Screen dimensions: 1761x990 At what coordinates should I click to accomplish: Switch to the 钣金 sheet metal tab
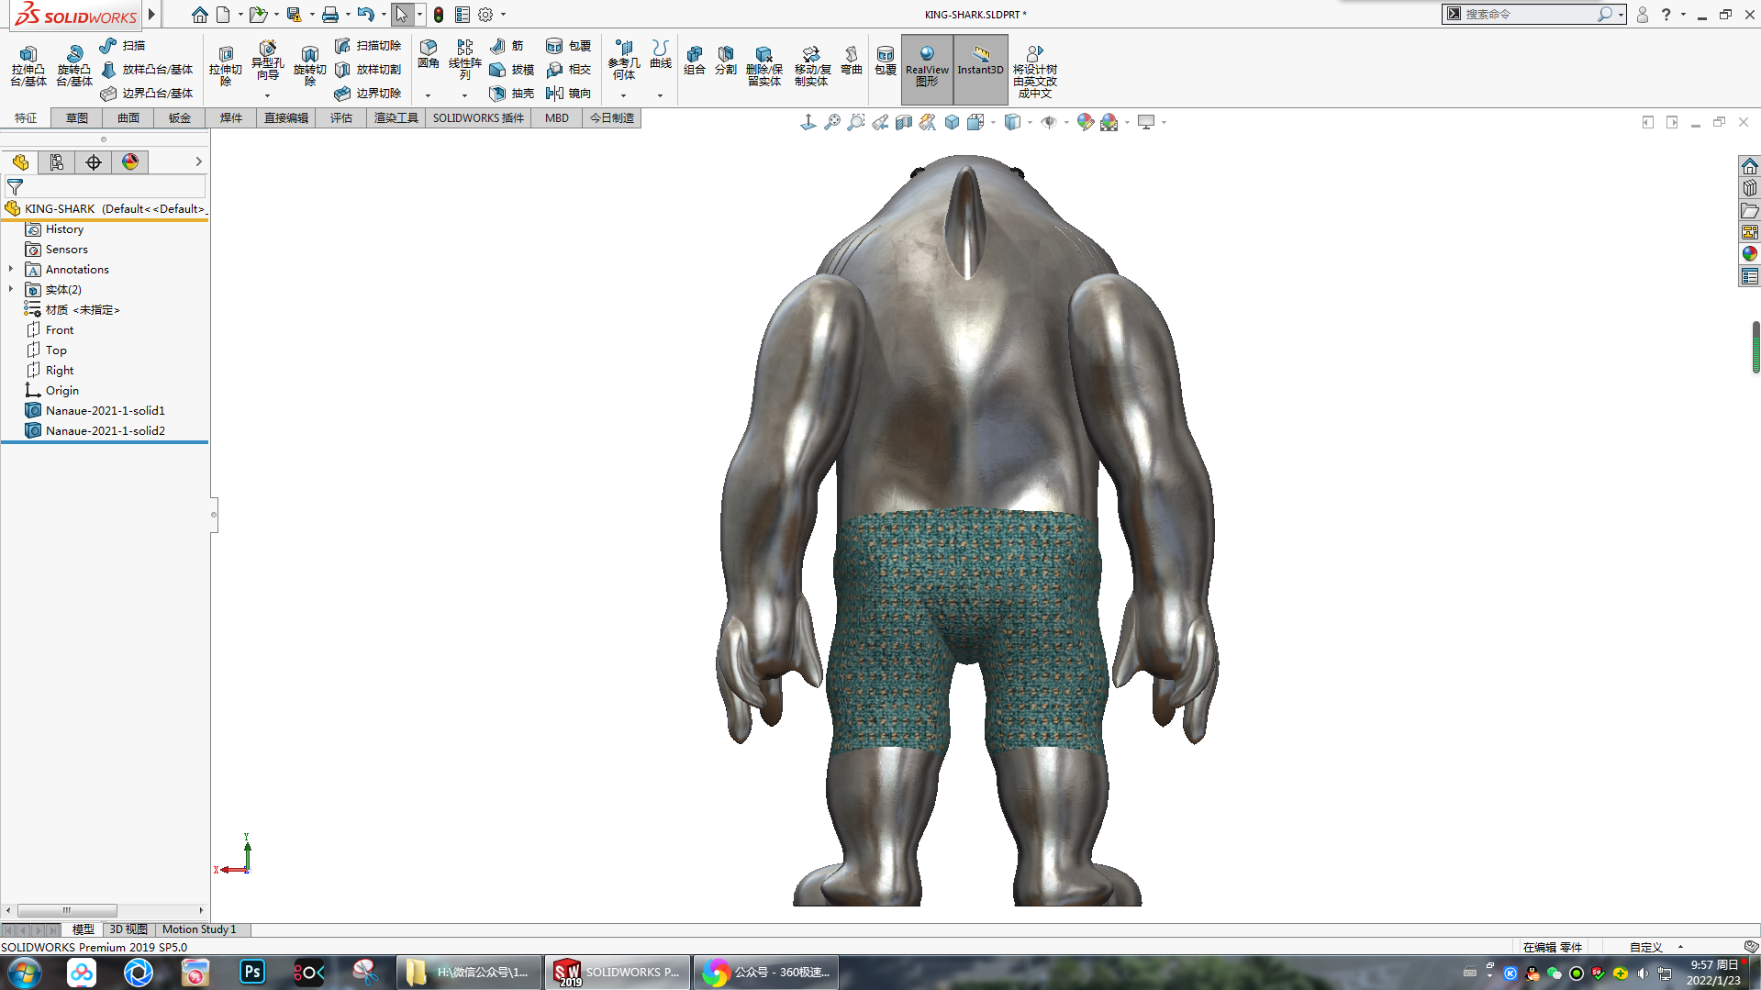pyautogui.click(x=180, y=117)
